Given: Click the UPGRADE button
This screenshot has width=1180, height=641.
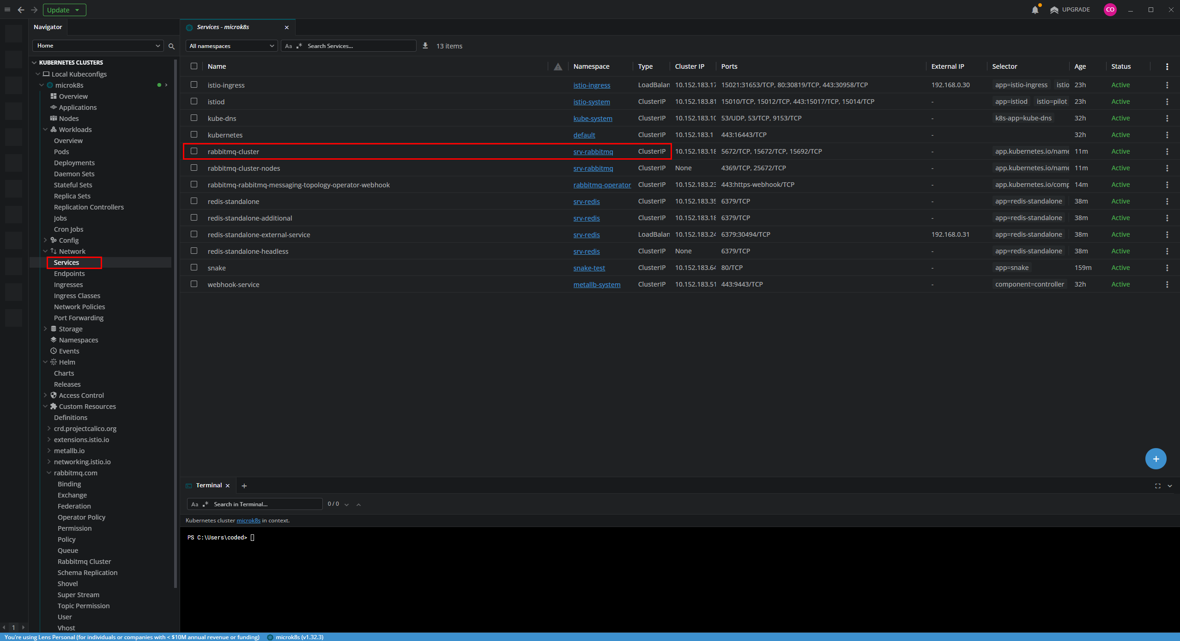Looking at the screenshot, I should [1070, 10].
